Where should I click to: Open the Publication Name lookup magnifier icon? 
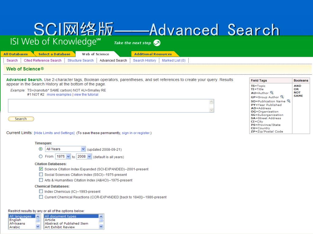[289, 101]
